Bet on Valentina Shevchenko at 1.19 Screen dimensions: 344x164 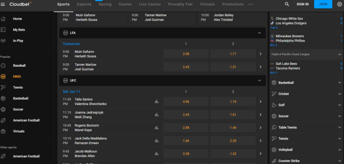pyautogui.click(x=233, y=102)
